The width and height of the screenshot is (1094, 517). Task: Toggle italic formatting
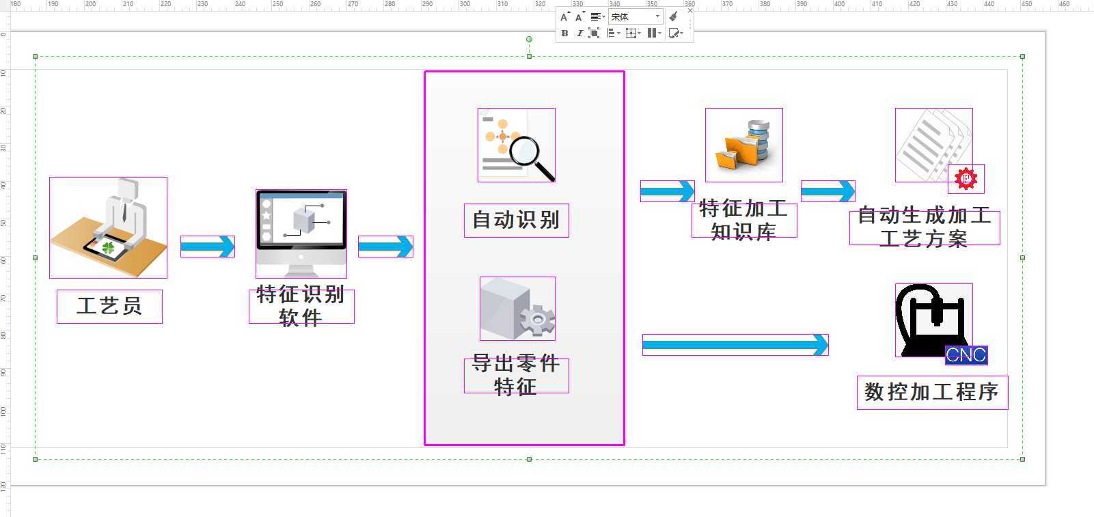coord(579,33)
